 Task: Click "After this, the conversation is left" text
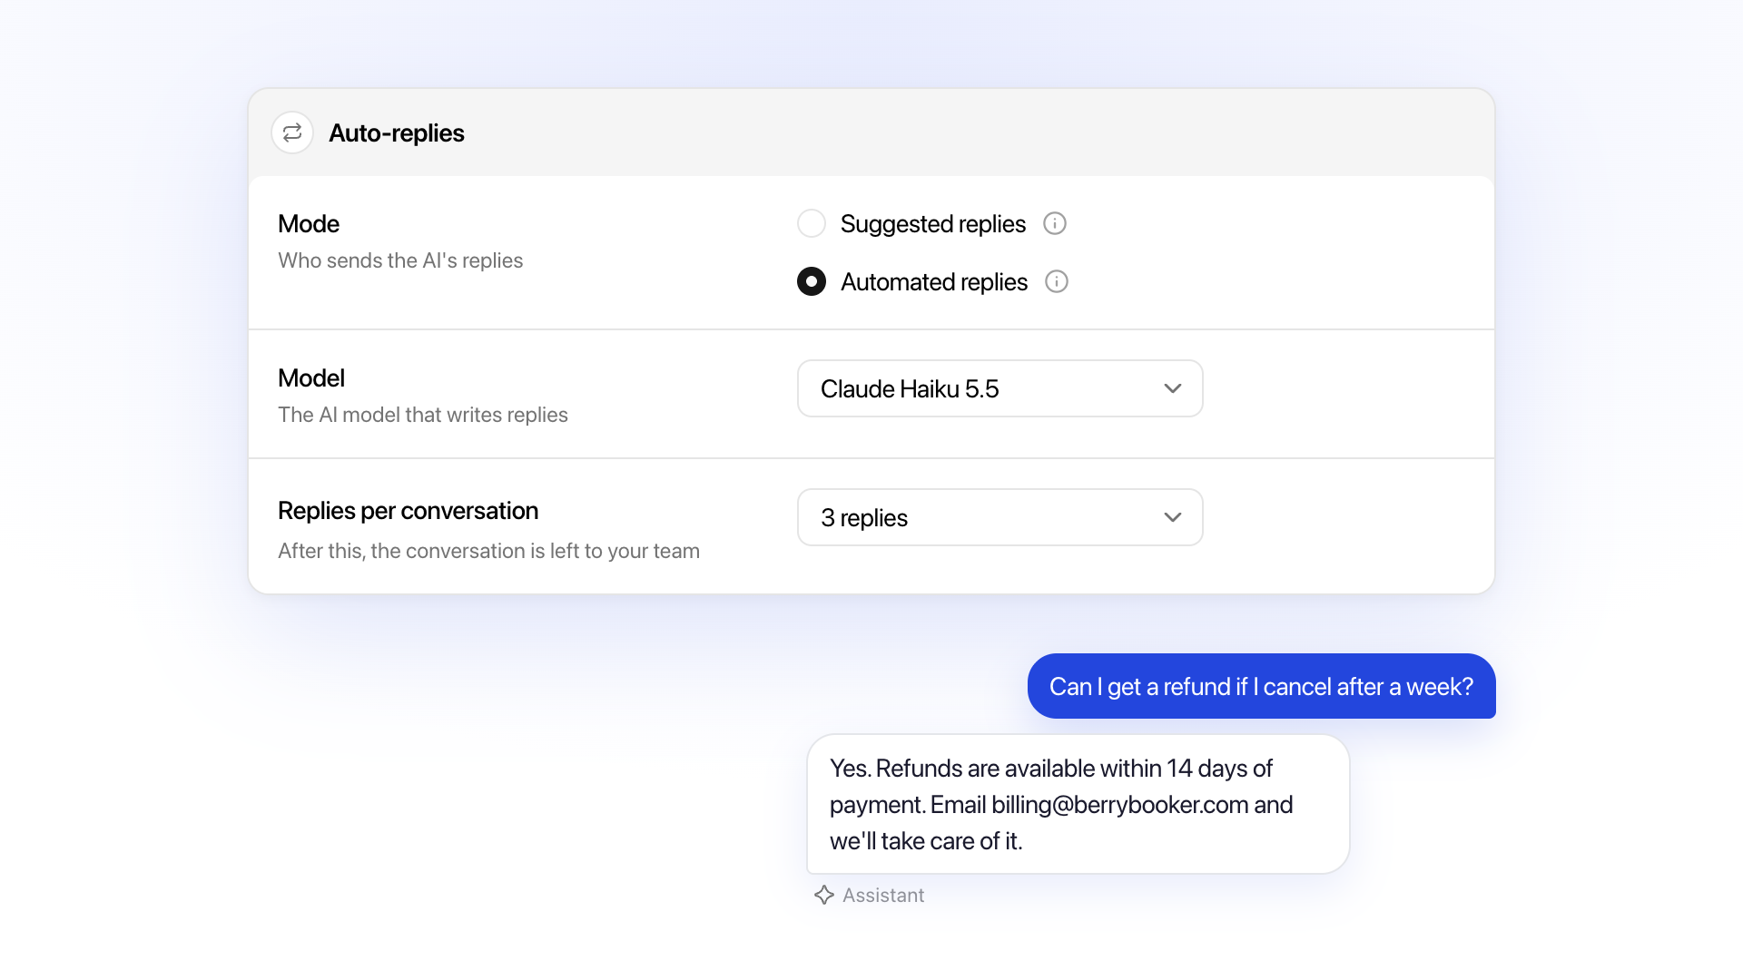(x=488, y=551)
